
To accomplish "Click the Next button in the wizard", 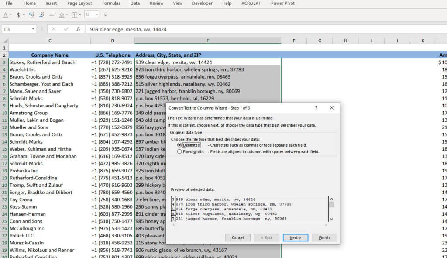I will pyautogui.click(x=295, y=237).
